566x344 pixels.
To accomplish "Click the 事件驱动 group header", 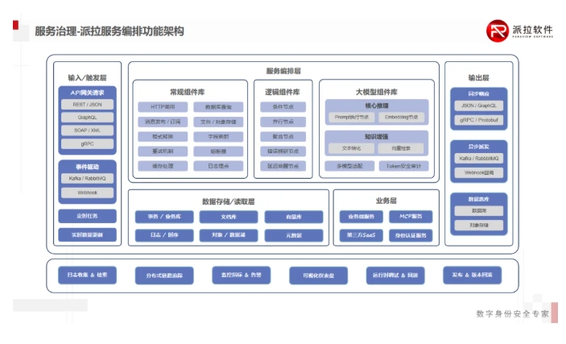I will click(x=87, y=167).
